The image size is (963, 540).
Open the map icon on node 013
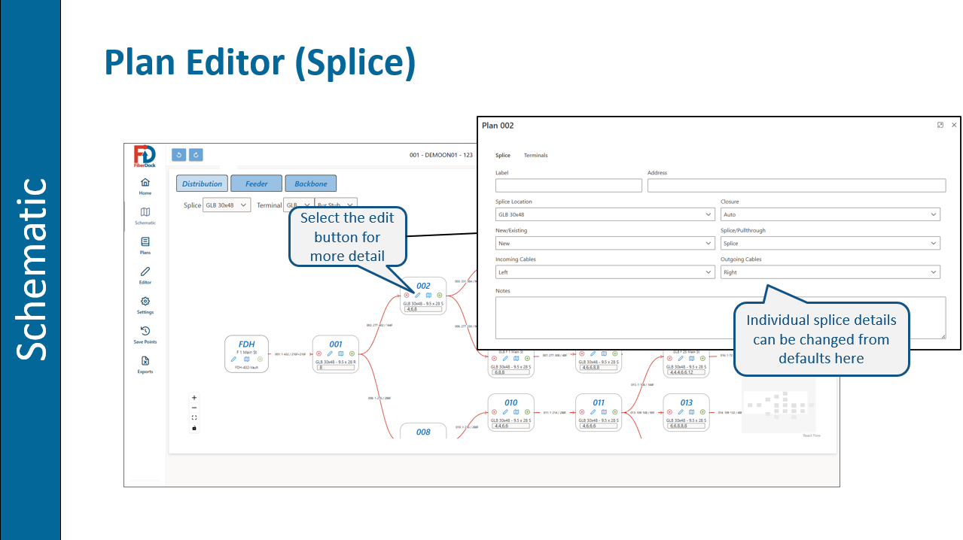click(x=691, y=412)
